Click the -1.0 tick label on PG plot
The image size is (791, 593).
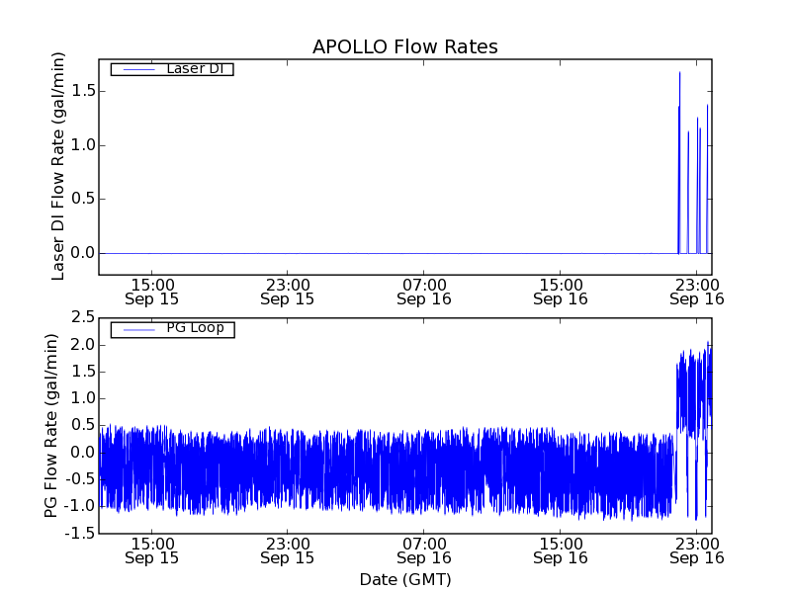(80, 506)
